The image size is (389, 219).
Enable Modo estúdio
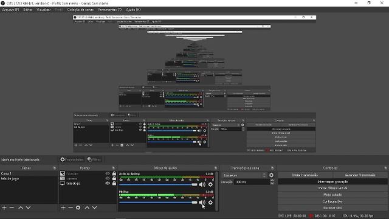(332, 195)
